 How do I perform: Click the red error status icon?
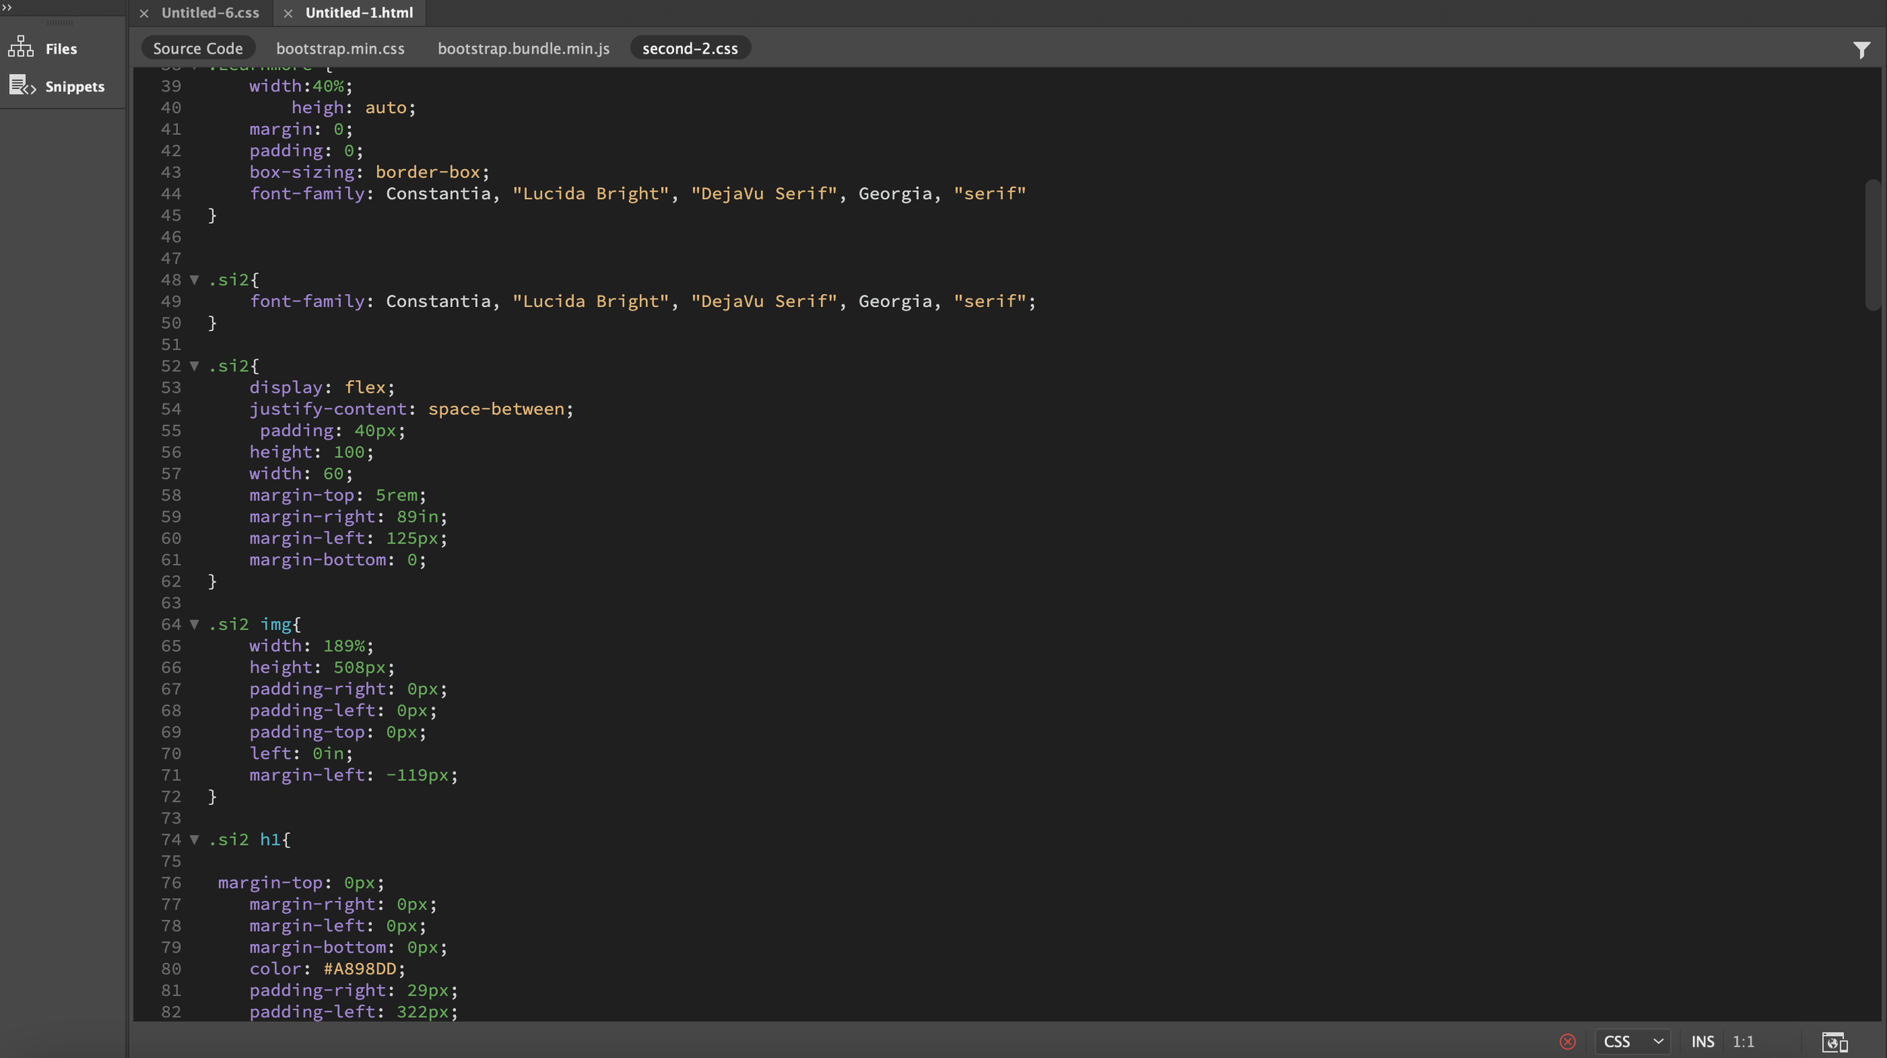click(1567, 1041)
